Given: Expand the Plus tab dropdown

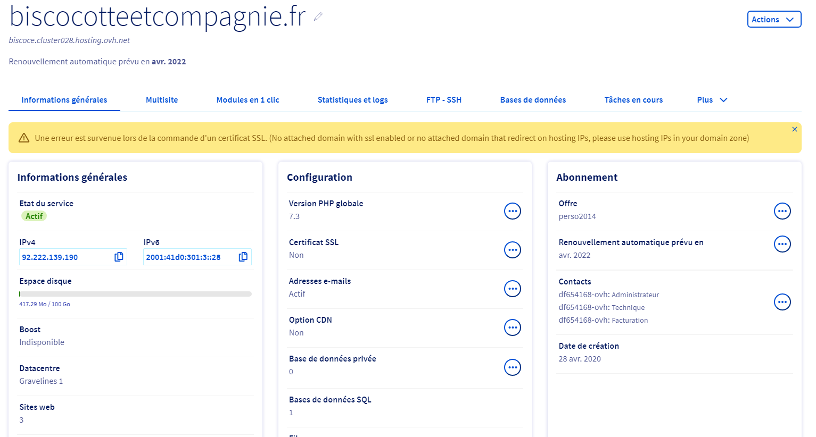Looking at the screenshot, I should 712,100.
